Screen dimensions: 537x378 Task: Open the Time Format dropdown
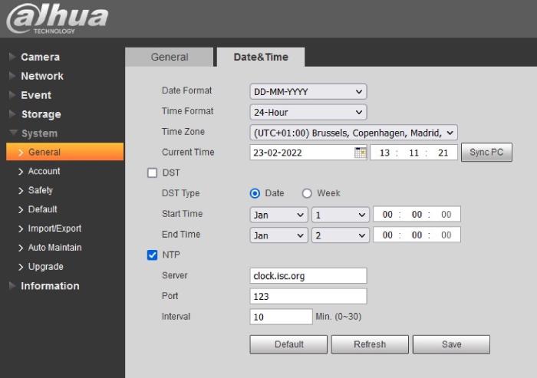click(308, 112)
